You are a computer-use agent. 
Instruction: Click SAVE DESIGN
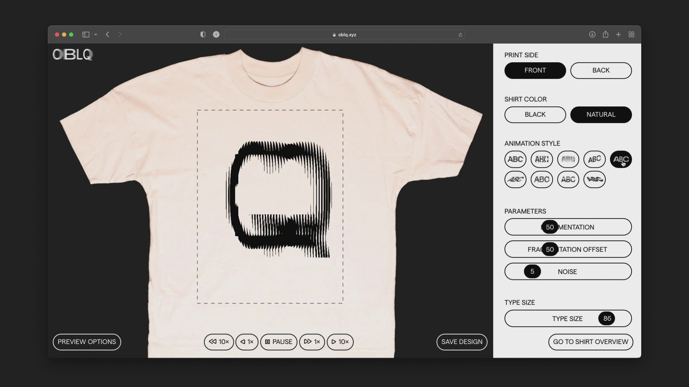click(462, 342)
